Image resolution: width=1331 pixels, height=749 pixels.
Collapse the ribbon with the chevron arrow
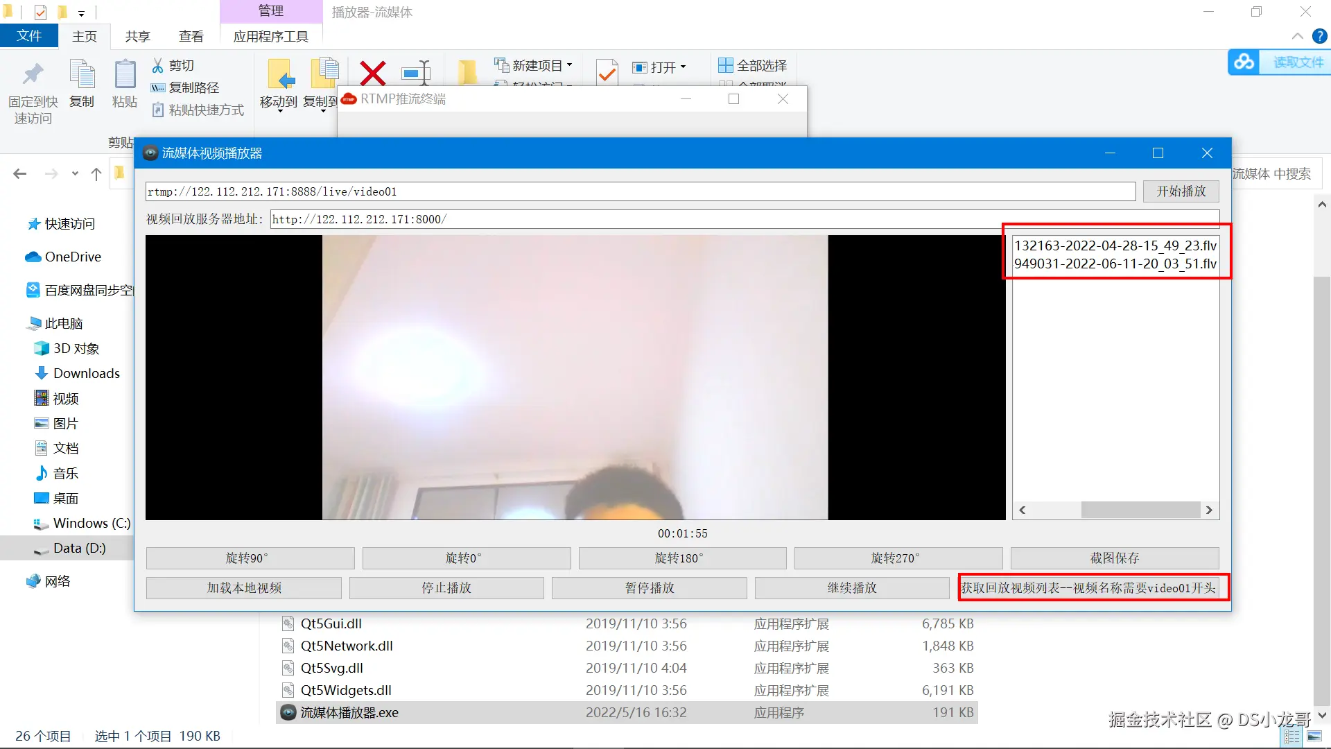pyautogui.click(x=1297, y=36)
